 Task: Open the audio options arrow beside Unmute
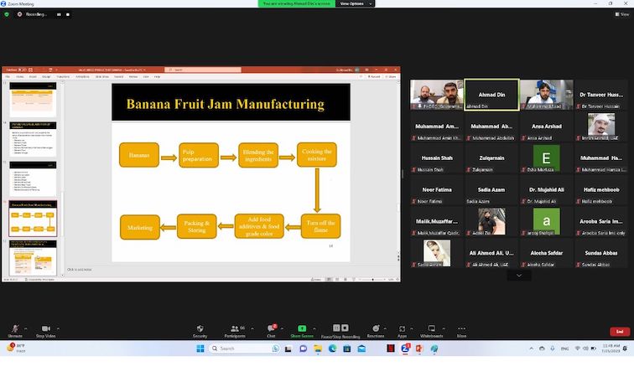[x=26, y=328]
